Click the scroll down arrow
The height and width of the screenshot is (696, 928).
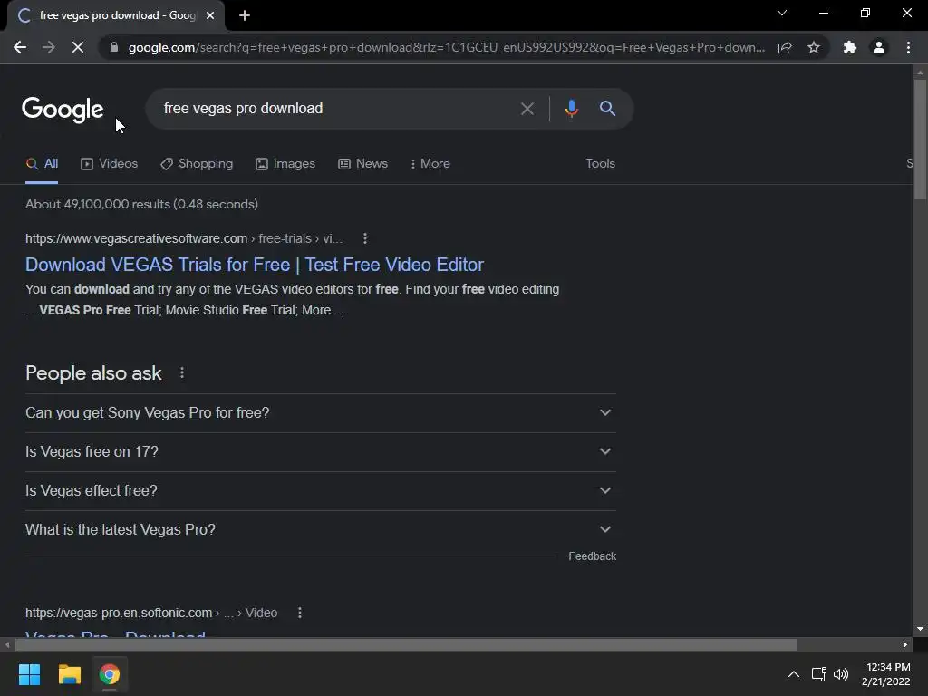[920, 629]
